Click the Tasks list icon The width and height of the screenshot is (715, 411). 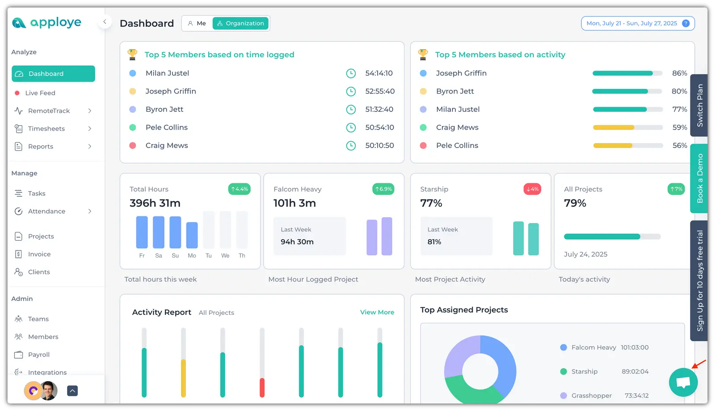18,193
